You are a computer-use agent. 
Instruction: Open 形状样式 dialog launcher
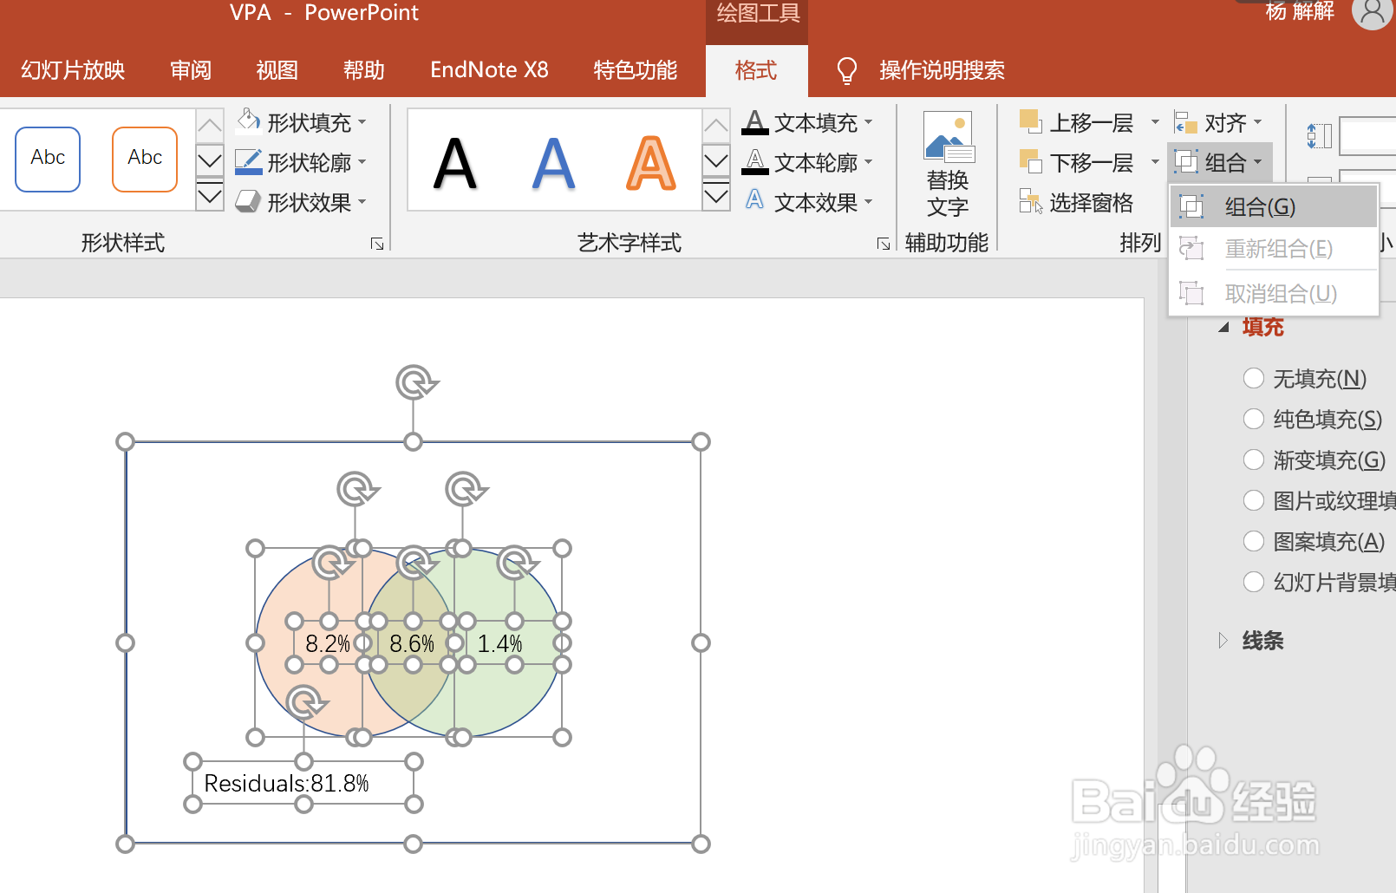tap(377, 244)
